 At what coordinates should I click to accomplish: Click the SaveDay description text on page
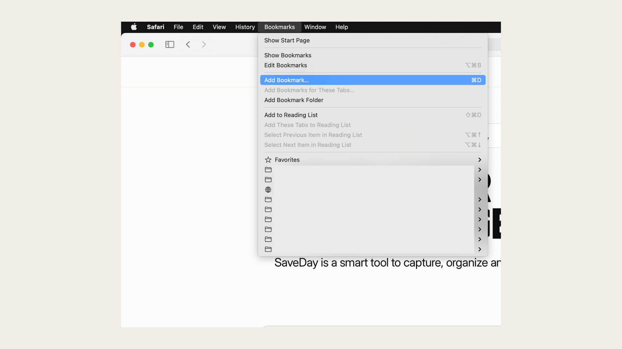(387, 263)
